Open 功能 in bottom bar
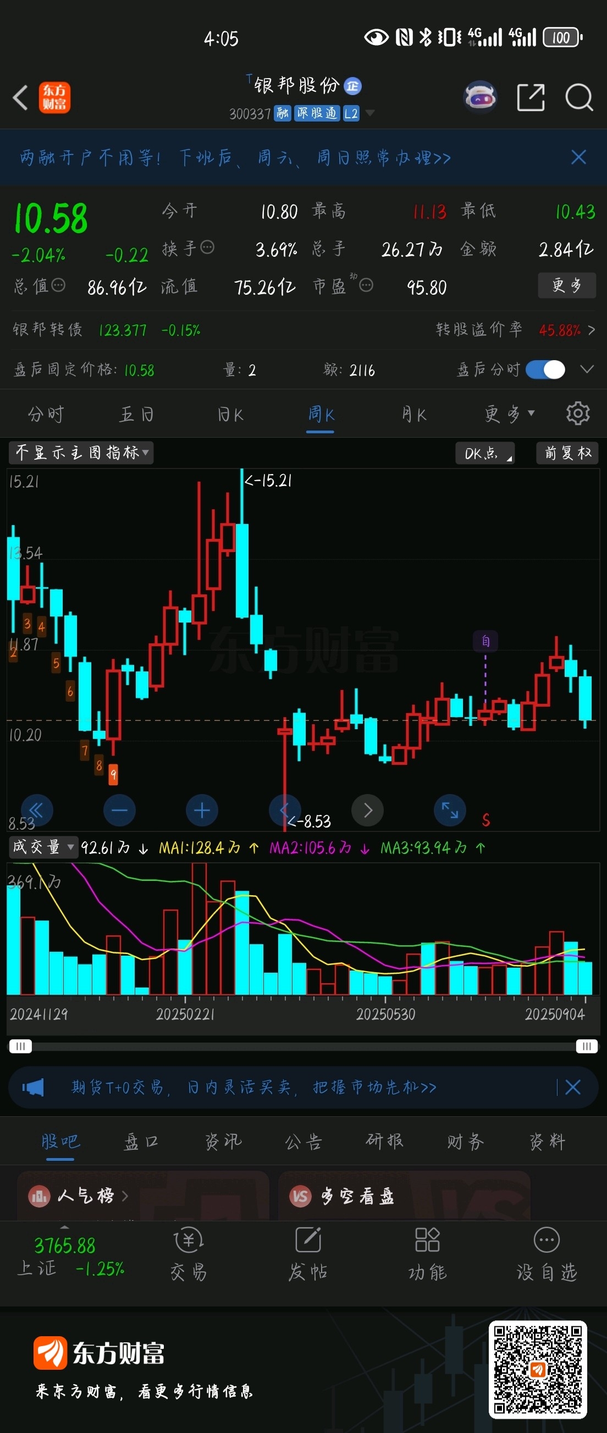Viewport: 607px width, 1433px height. click(x=427, y=1255)
